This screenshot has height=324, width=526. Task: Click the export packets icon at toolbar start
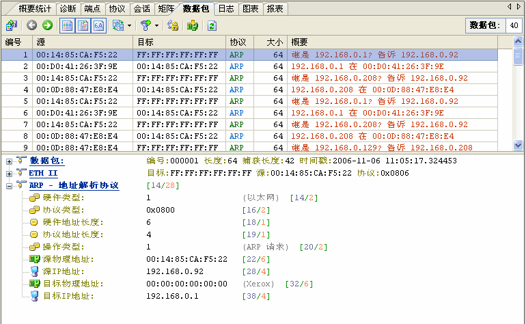click(x=12, y=25)
